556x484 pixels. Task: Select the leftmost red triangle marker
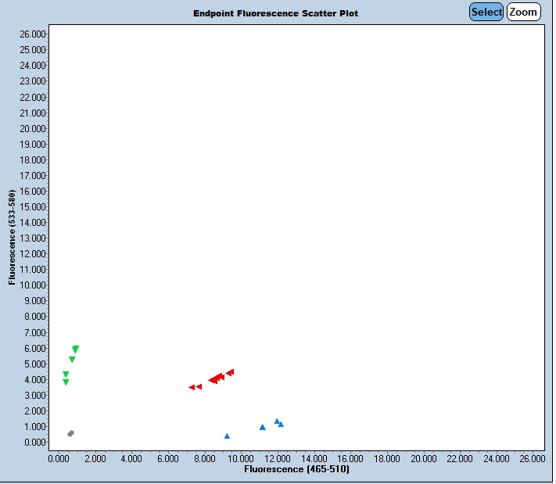coord(192,387)
